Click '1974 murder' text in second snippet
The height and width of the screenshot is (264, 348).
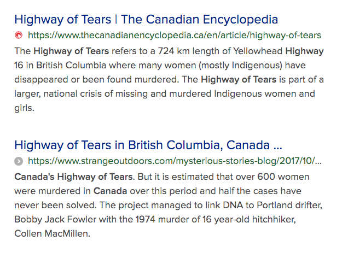pos(162,219)
